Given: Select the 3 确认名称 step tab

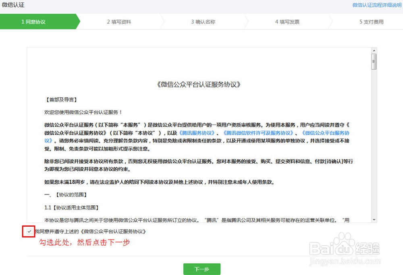Looking at the screenshot, I should (x=204, y=22).
